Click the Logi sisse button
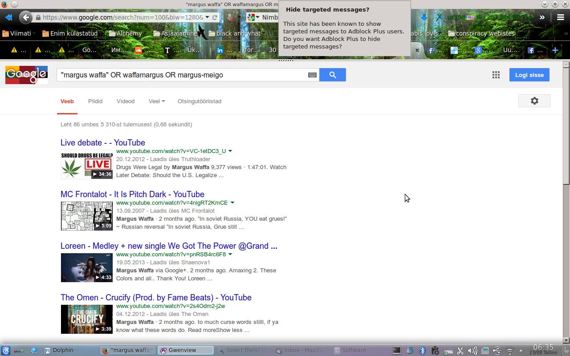Screen dimensions: 570x356 [529, 75]
